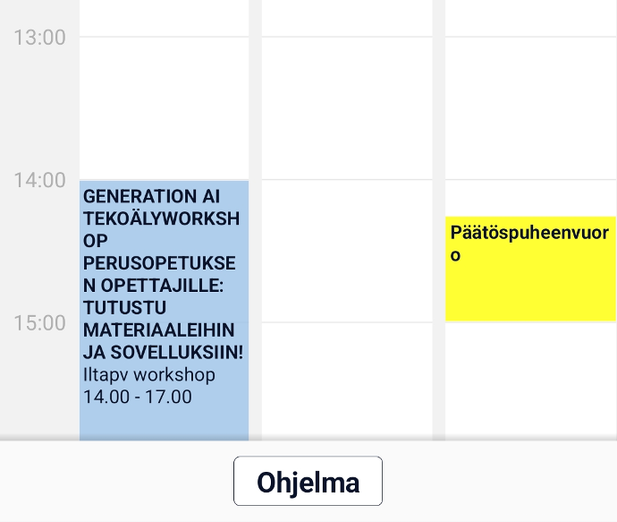
Task: Click the empty slot before 13:00 in first column
Action: coord(164,18)
